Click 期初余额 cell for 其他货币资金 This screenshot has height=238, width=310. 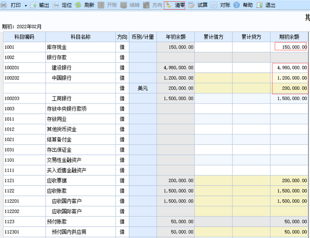(289, 129)
